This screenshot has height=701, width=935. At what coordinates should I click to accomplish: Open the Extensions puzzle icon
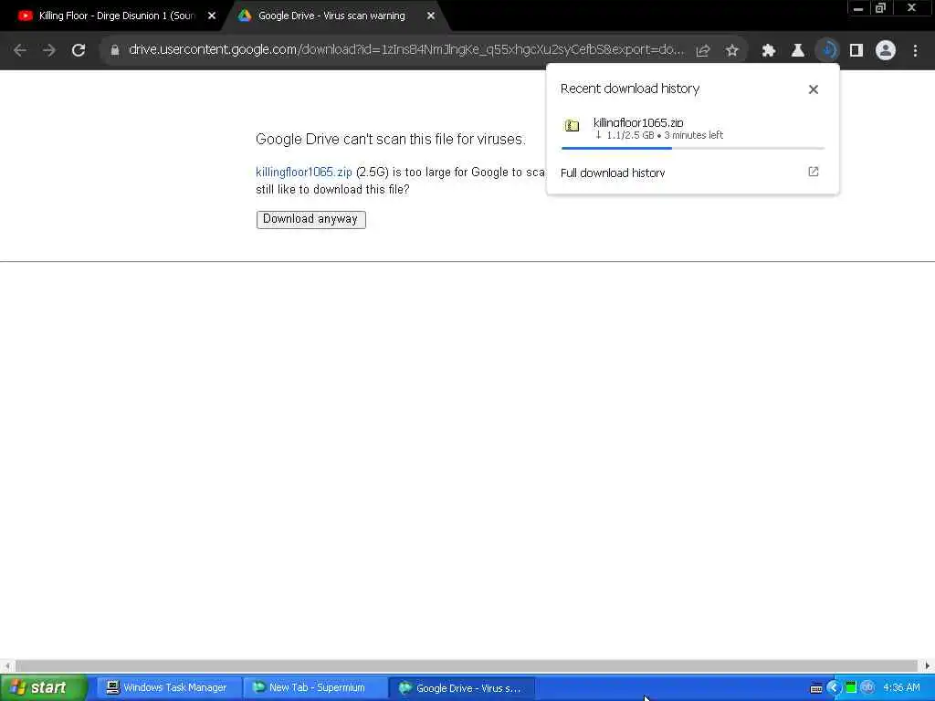769,51
